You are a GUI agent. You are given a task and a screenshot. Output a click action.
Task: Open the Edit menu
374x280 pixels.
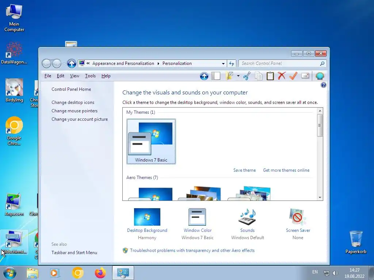[x=60, y=76]
